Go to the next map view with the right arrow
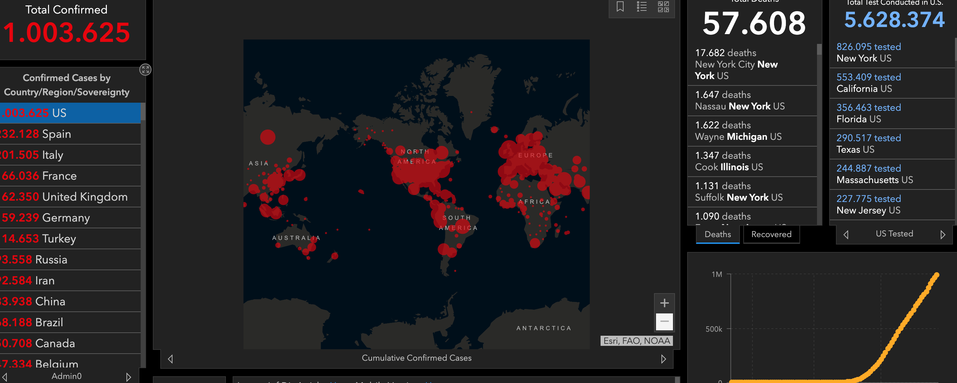957x383 pixels. click(x=663, y=359)
